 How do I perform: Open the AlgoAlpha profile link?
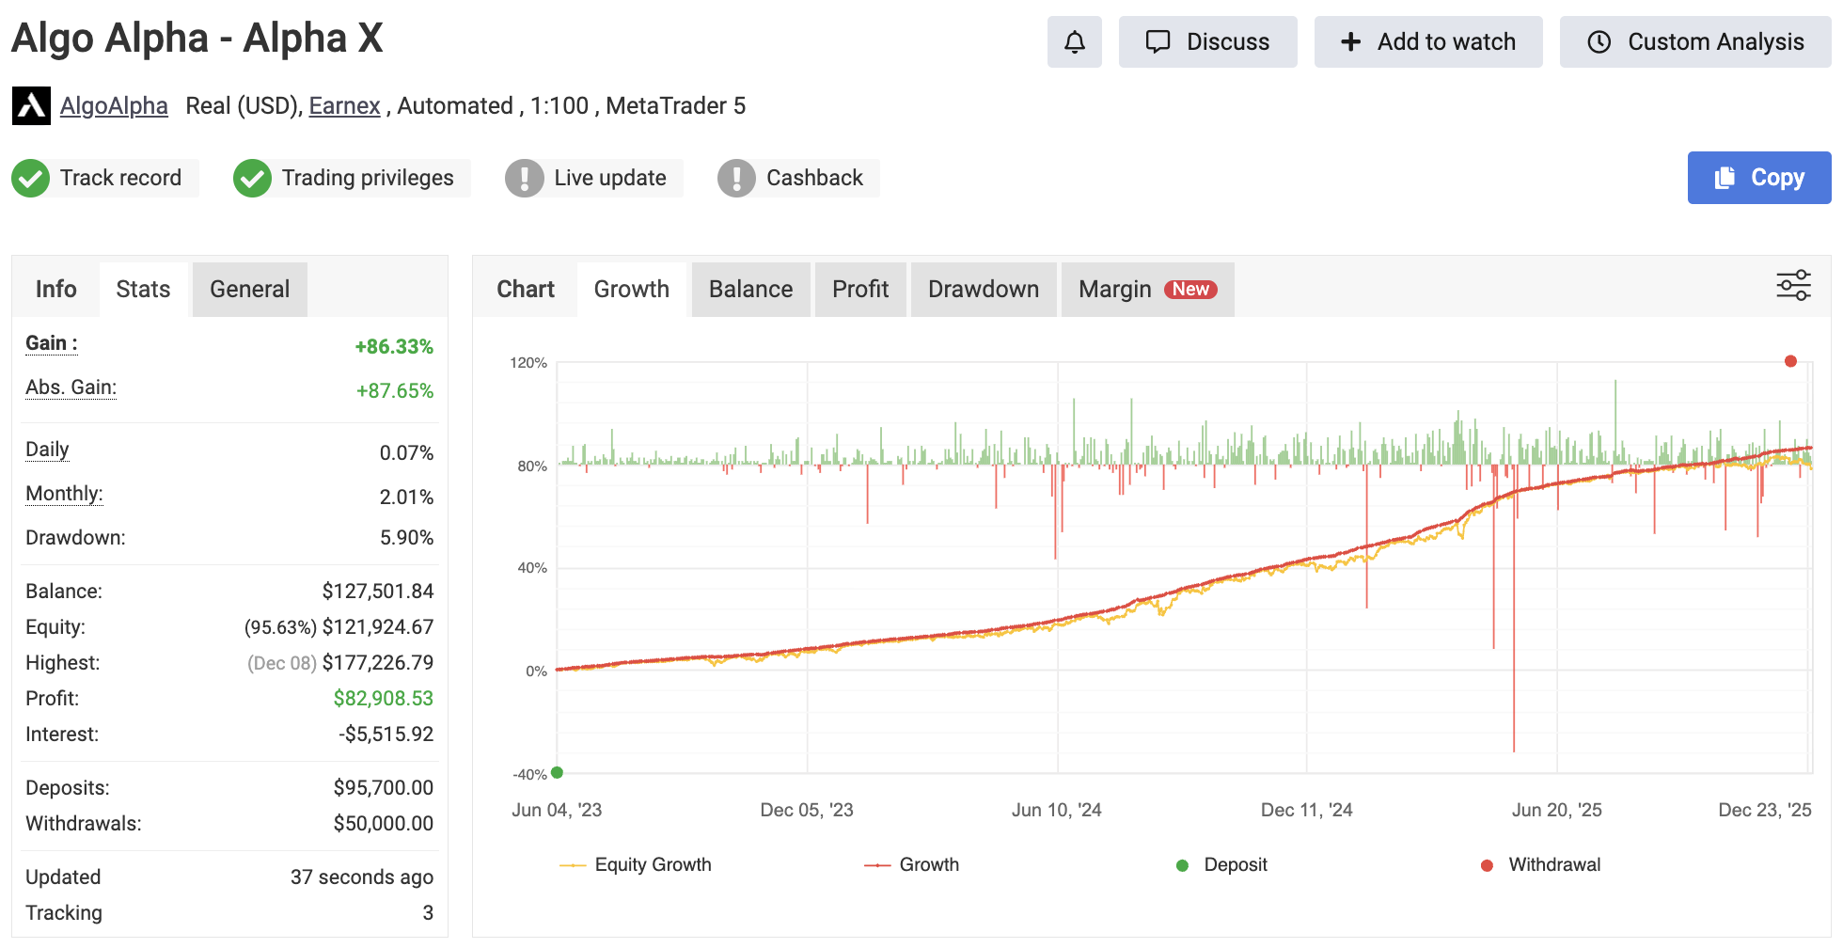click(114, 105)
